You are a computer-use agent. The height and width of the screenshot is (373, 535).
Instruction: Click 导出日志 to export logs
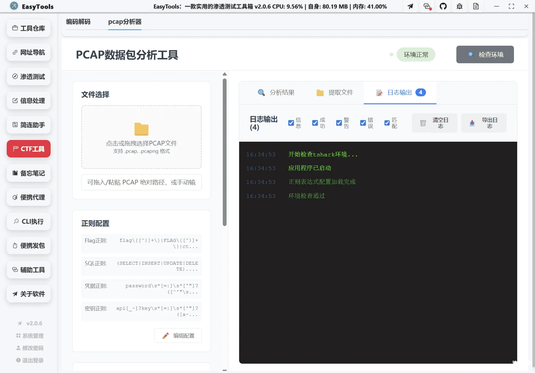pyautogui.click(x=484, y=123)
